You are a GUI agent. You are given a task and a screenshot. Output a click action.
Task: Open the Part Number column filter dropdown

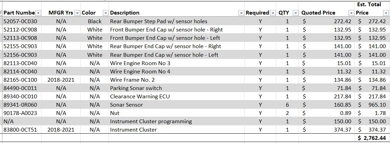[38, 13]
